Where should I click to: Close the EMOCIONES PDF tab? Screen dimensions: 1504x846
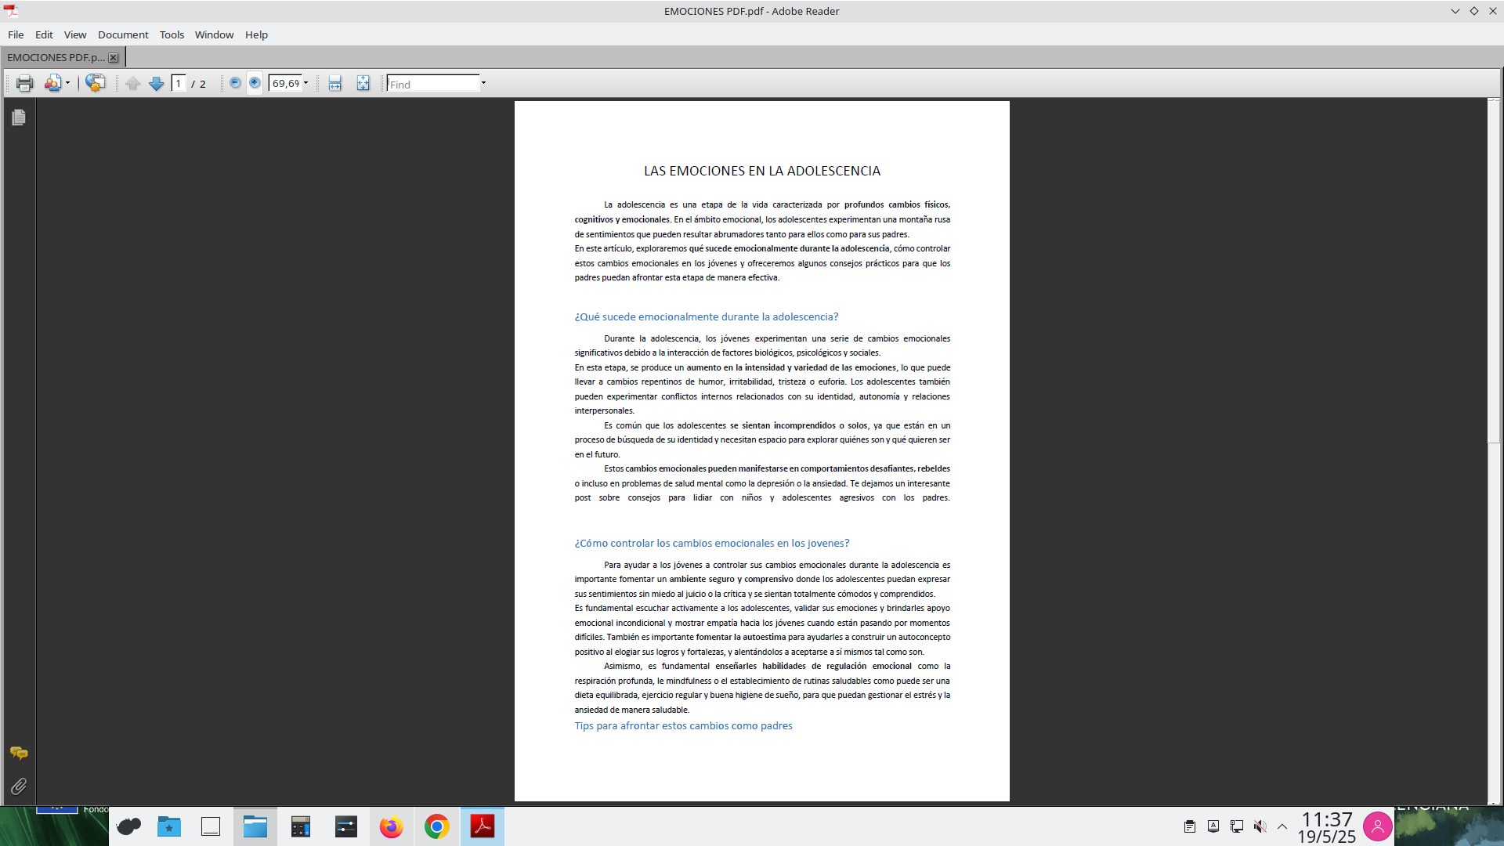(x=114, y=57)
